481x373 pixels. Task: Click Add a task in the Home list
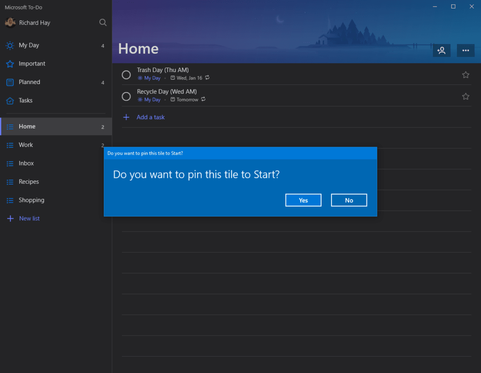(151, 117)
